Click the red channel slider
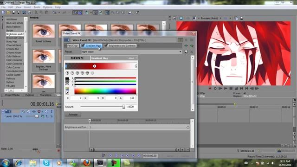Screen dimensions: 297x167 click(x=105, y=78)
